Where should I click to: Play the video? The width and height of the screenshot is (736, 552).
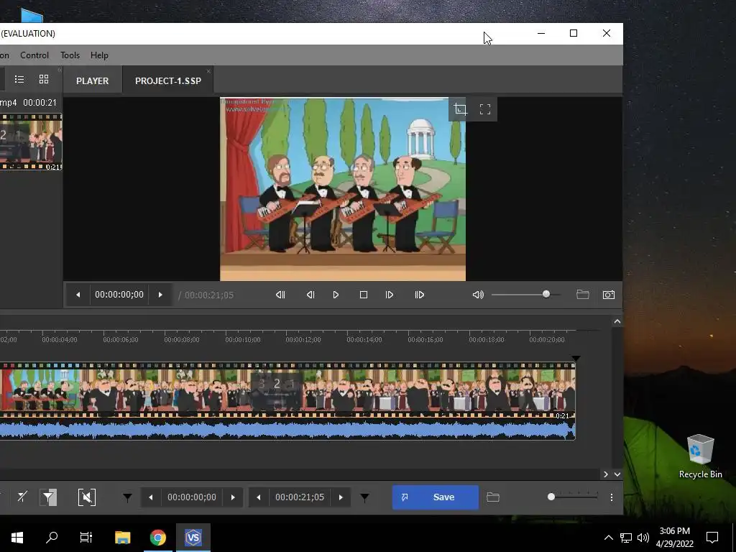pyautogui.click(x=336, y=295)
